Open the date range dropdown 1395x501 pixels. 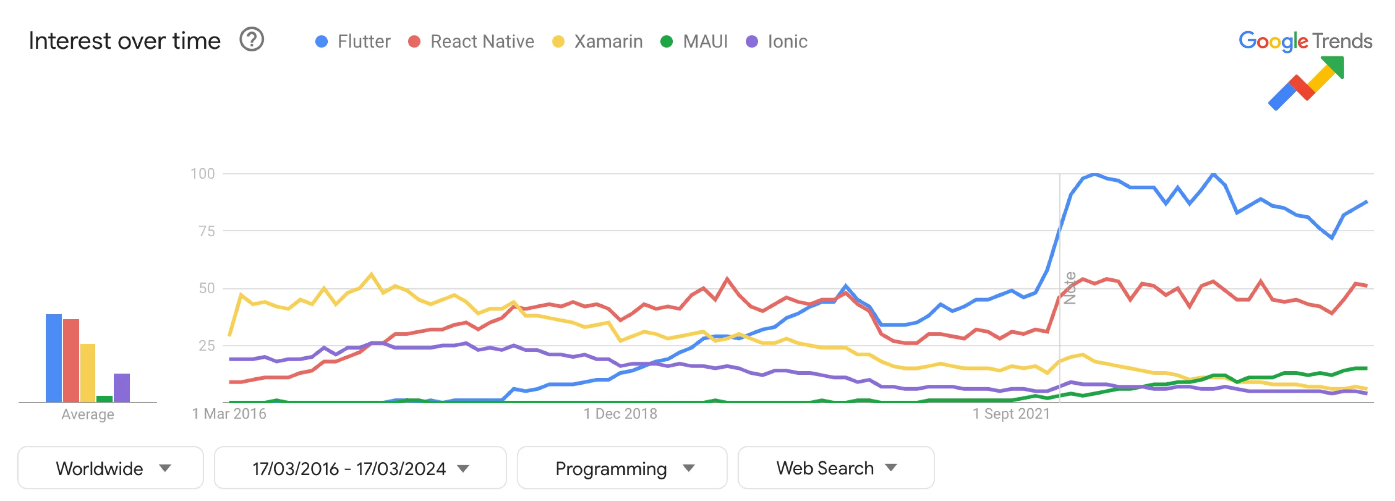360,468
